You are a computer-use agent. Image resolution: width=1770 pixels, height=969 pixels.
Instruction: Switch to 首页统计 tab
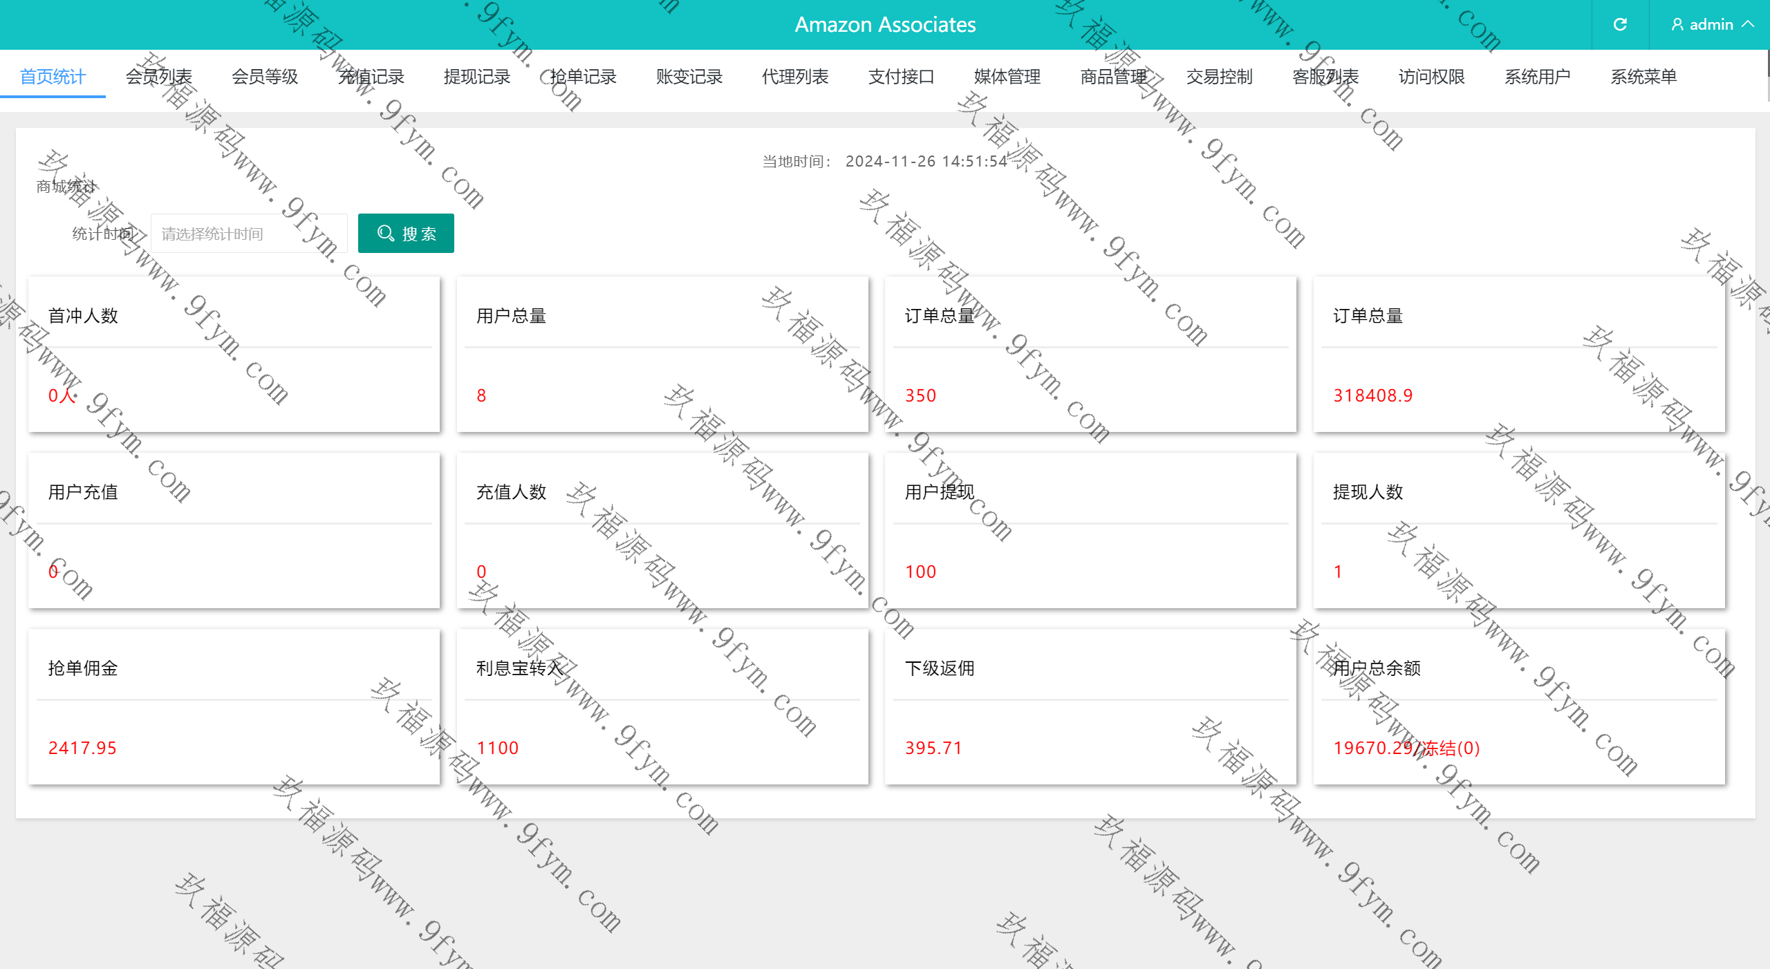coord(53,77)
